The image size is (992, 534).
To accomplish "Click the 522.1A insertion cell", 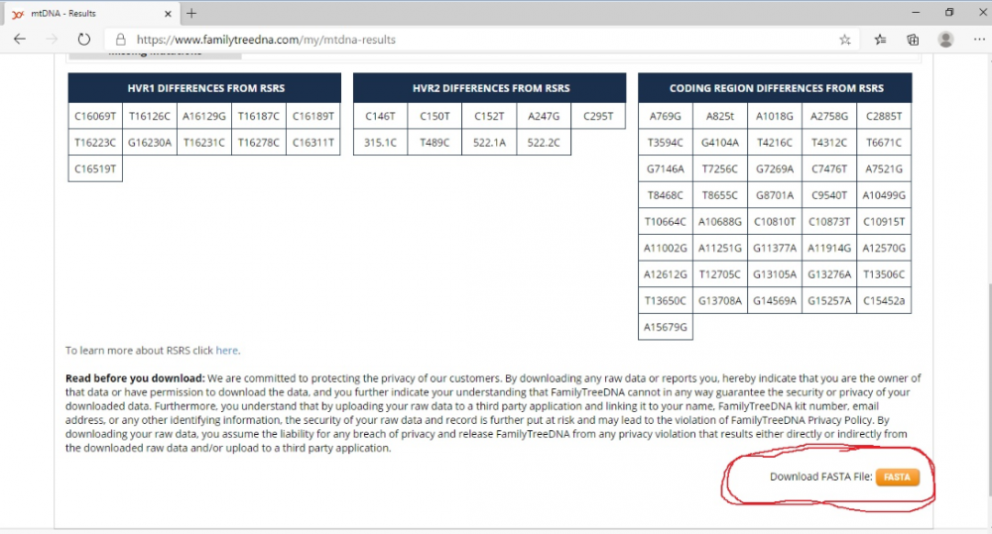I will (490, 143).
